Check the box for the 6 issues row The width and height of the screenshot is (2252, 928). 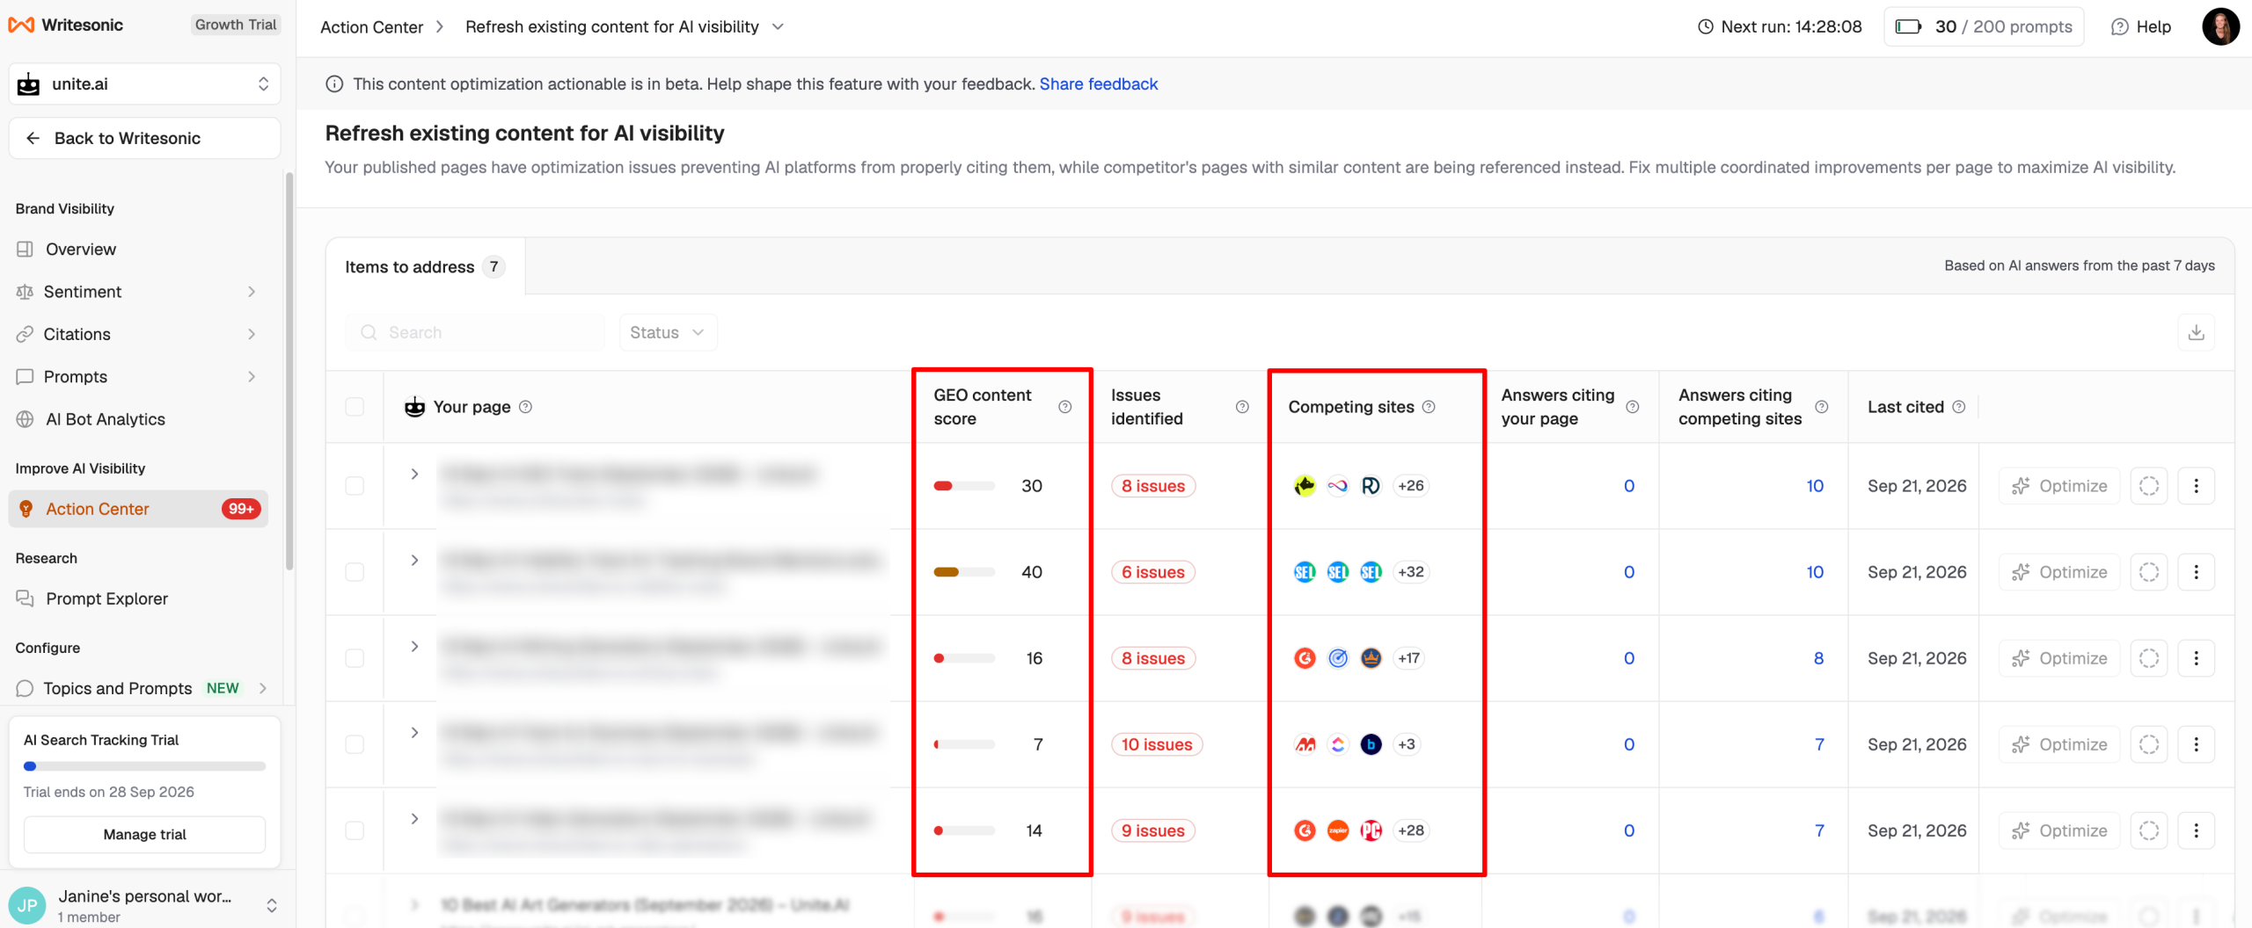point(355,572)
